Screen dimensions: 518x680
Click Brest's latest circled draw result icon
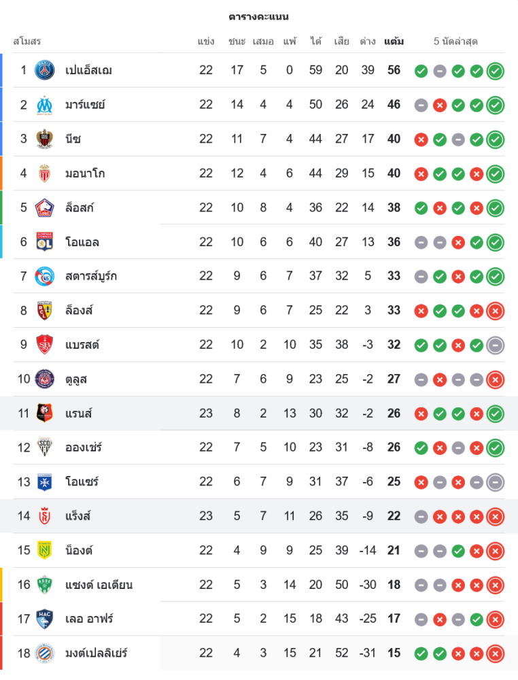point(496,345)
